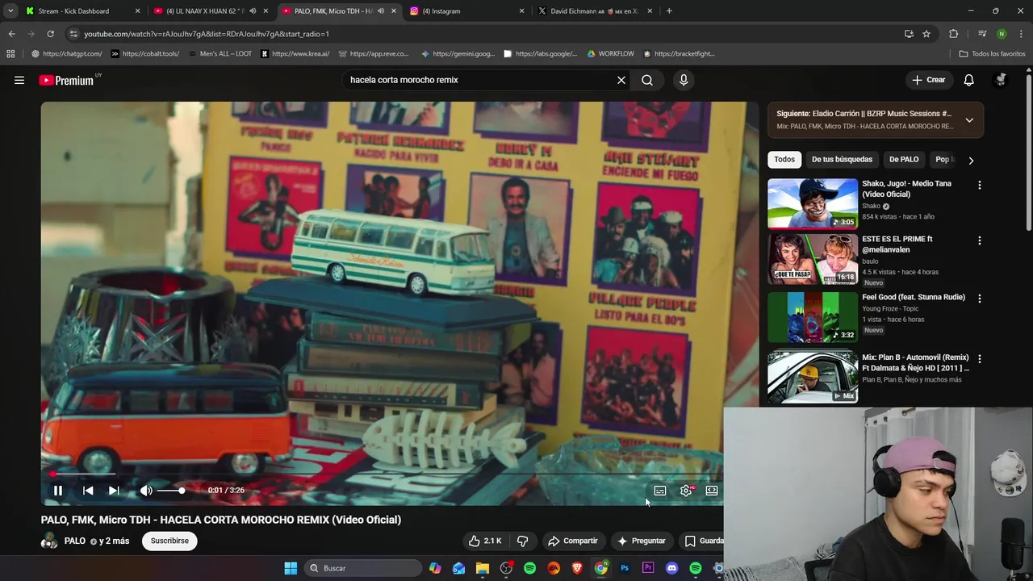Open Discord from the taskbar
Image resolution: width=1033 pixels, height=581 pixels.
point(671,568)
